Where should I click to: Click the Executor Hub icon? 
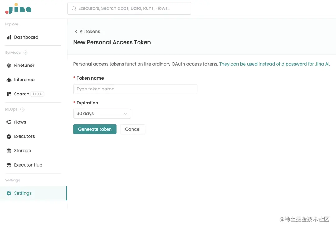(x=9, y=165)
